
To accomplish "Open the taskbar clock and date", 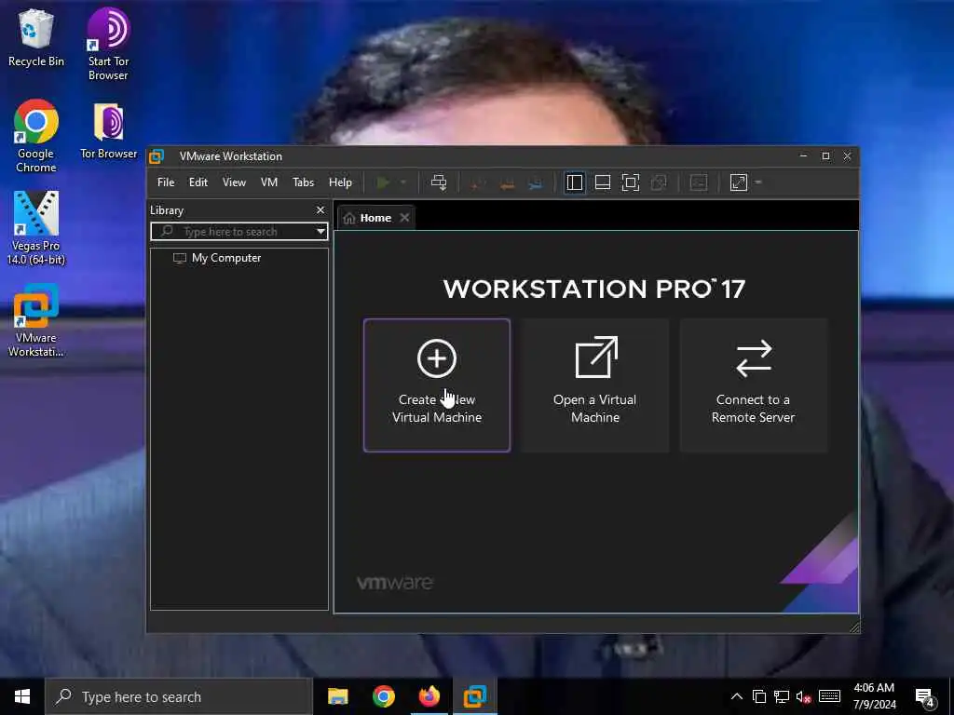I will pyautogui.click(x=874, y=696).
